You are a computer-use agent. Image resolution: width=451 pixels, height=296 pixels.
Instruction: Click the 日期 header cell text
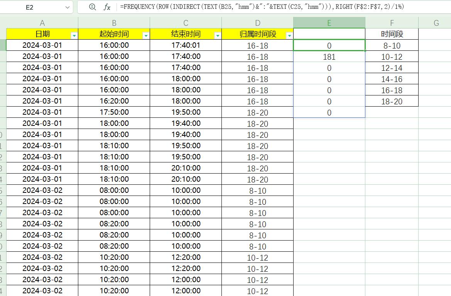point(42,34)
